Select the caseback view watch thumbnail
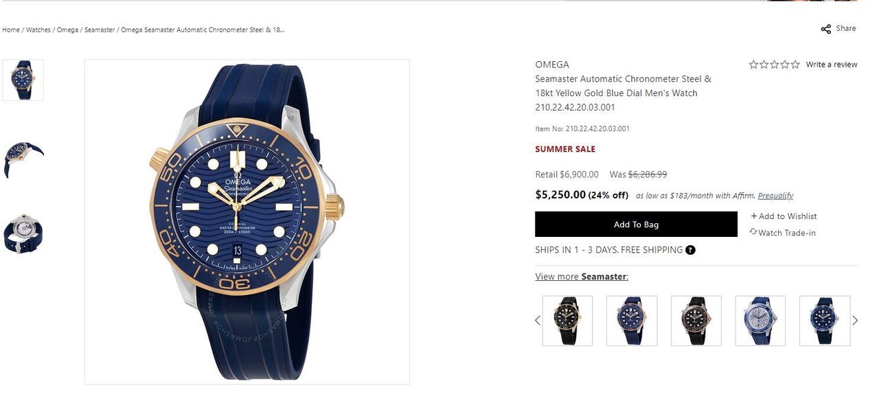 pos(23,234)
